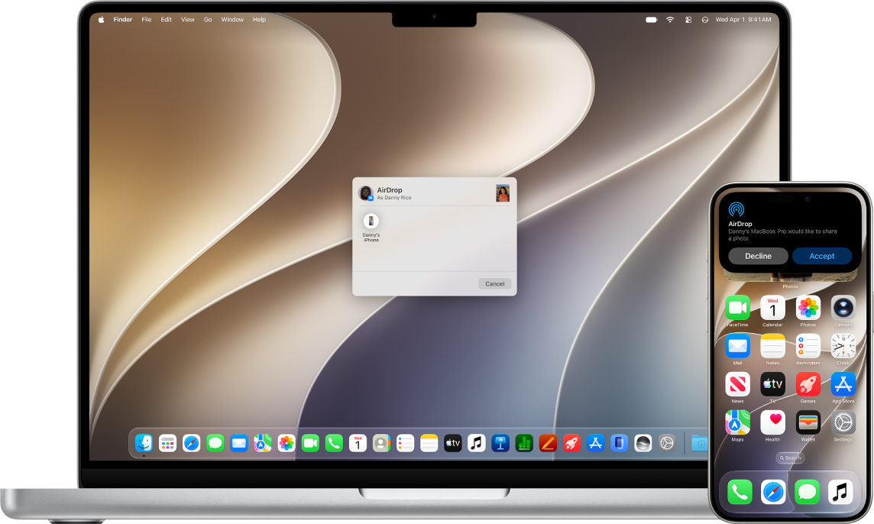
Task: Click the shared photo thumbnail in the AirDrop dialog
Action: coord(503,193)
